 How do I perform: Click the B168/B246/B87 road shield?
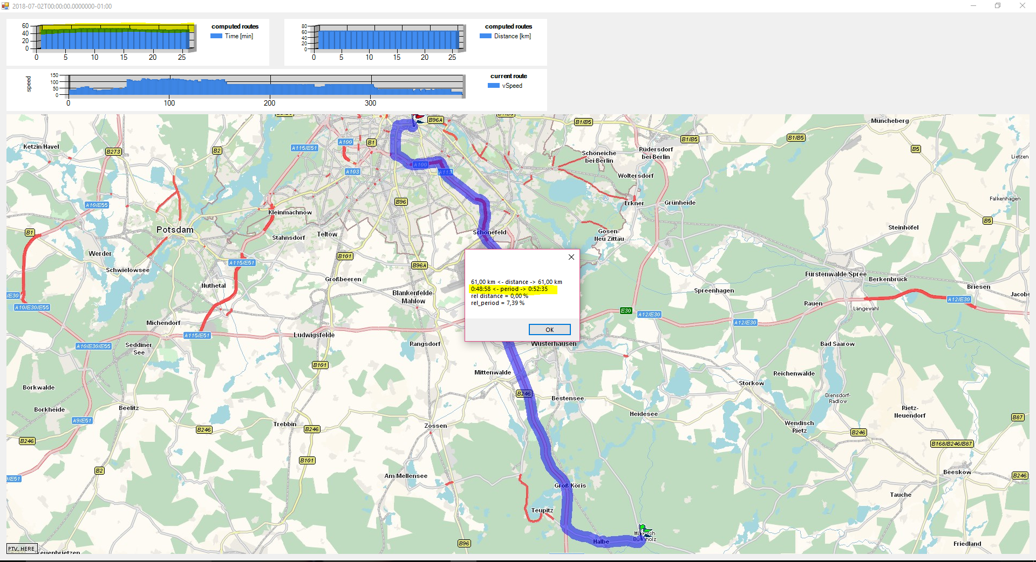952,443
